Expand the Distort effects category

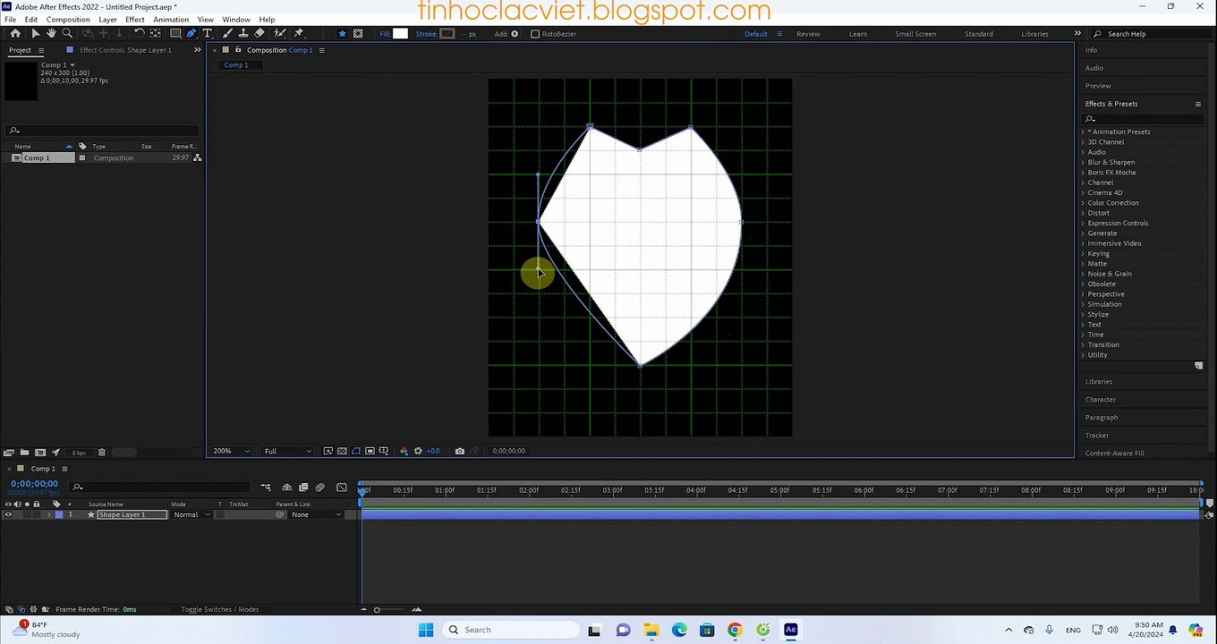click(x=1083, y=213)
